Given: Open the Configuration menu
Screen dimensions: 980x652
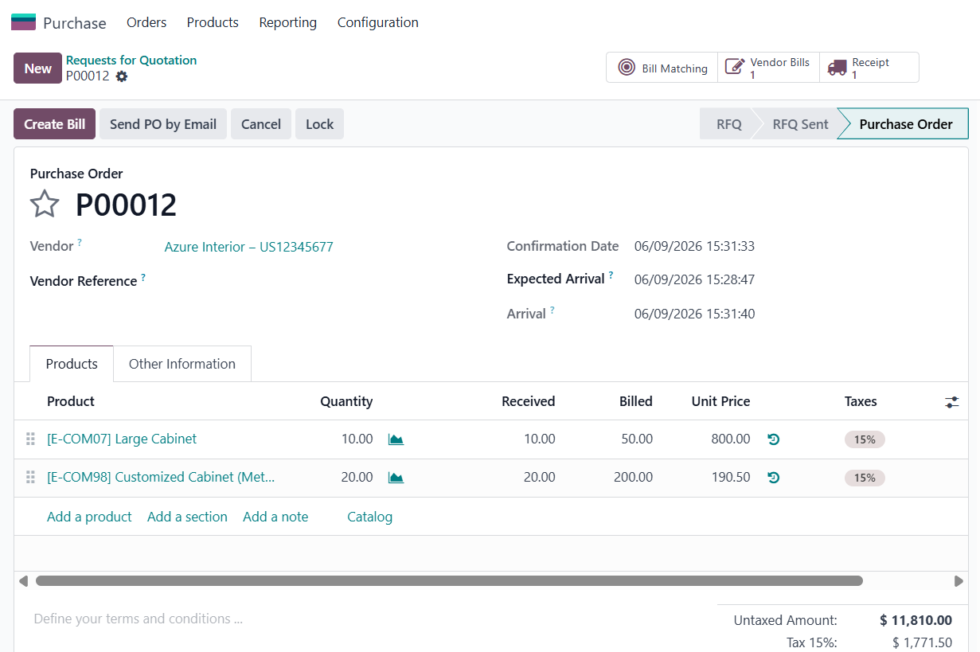Looking at the screenshot, I should point(378,22).
